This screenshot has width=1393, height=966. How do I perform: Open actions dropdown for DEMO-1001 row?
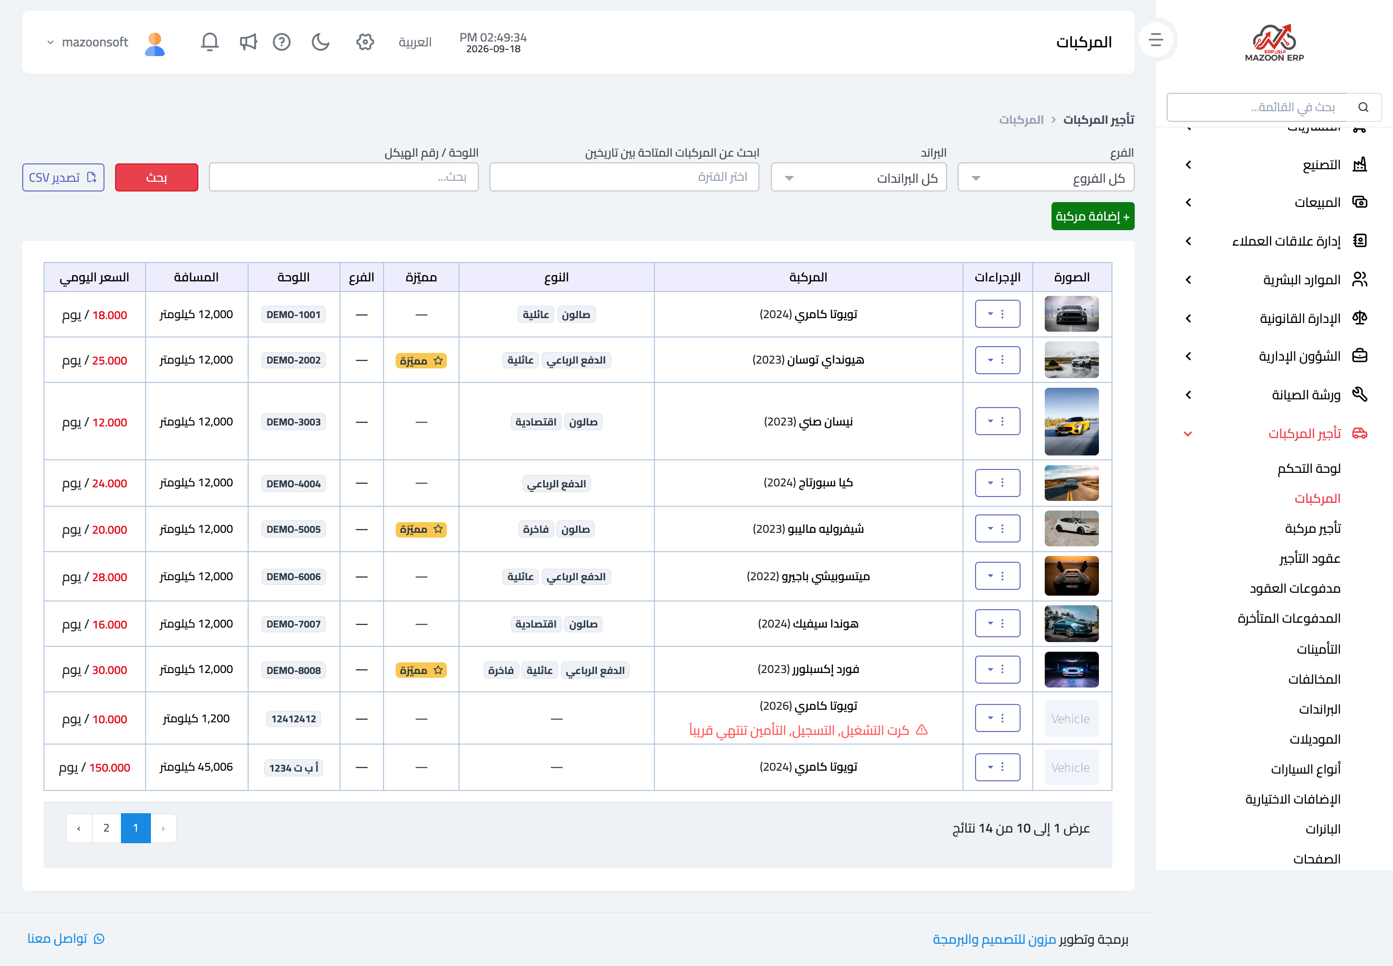pyautogui.click(x=997, y=314)
